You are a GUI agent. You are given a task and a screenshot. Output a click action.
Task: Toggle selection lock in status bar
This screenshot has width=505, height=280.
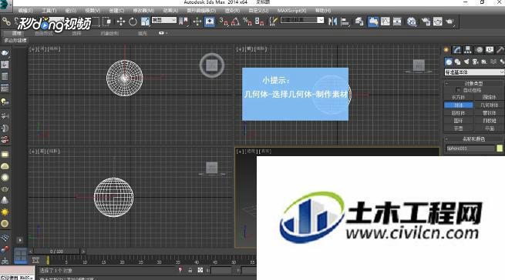pos(190,270)
